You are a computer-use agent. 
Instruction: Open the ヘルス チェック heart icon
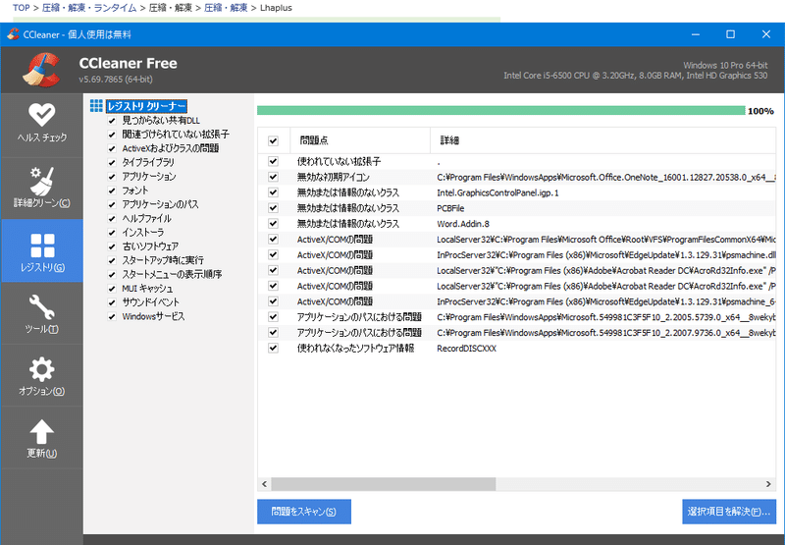pyautogui.click(x=41, y=115)
